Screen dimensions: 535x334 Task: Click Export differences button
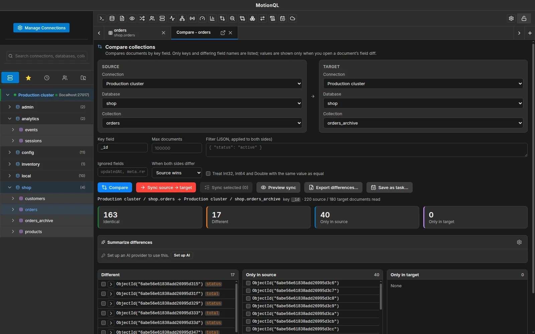tap(333, 187)
